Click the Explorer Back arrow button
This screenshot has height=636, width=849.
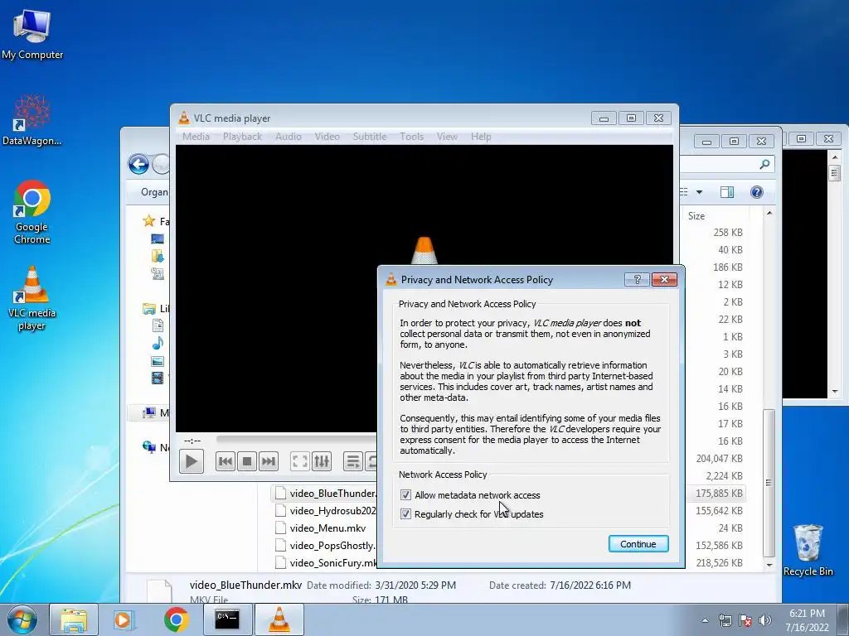click(x=138, y=165)
